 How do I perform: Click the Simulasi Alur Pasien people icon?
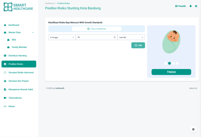pyautogui.click(x=5, y=81)
